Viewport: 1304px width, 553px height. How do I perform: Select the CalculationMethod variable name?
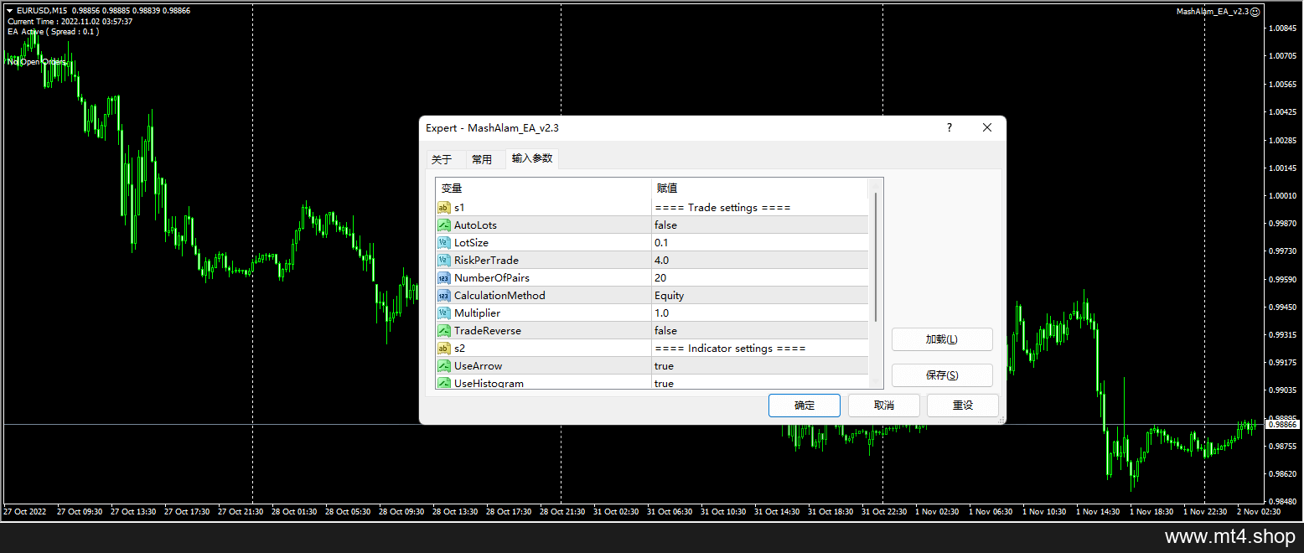point(499,296)
